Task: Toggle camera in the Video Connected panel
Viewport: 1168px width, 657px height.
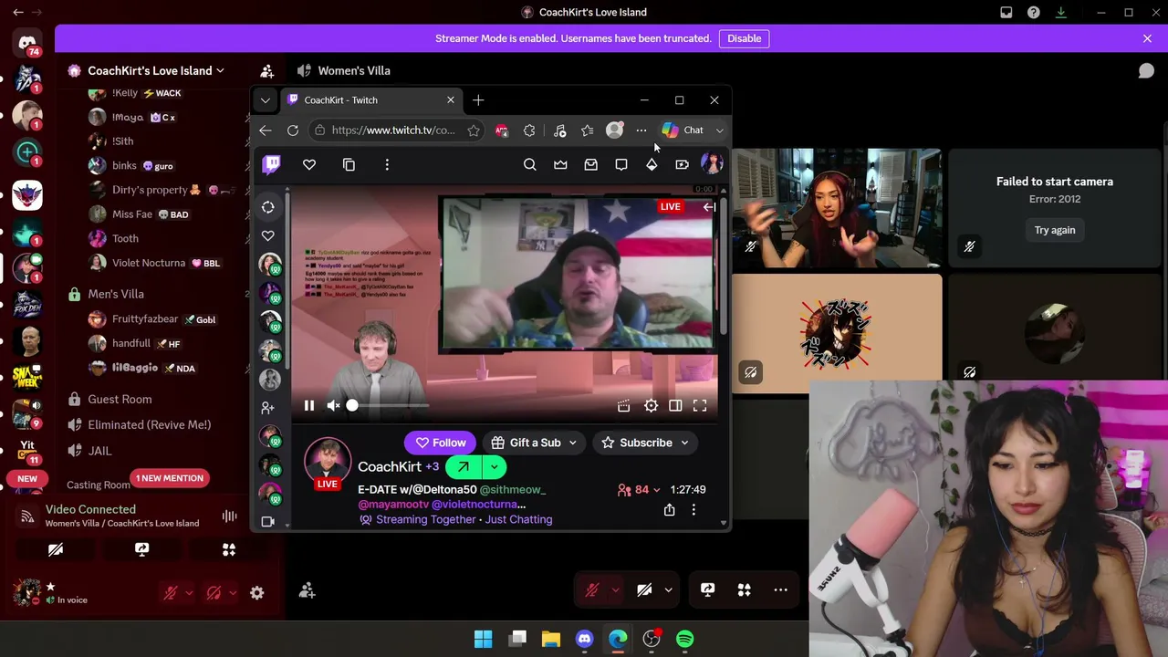Action: click(x=56, y=549)
